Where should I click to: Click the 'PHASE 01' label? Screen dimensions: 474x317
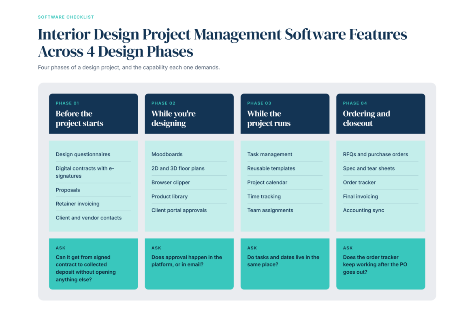67,103
